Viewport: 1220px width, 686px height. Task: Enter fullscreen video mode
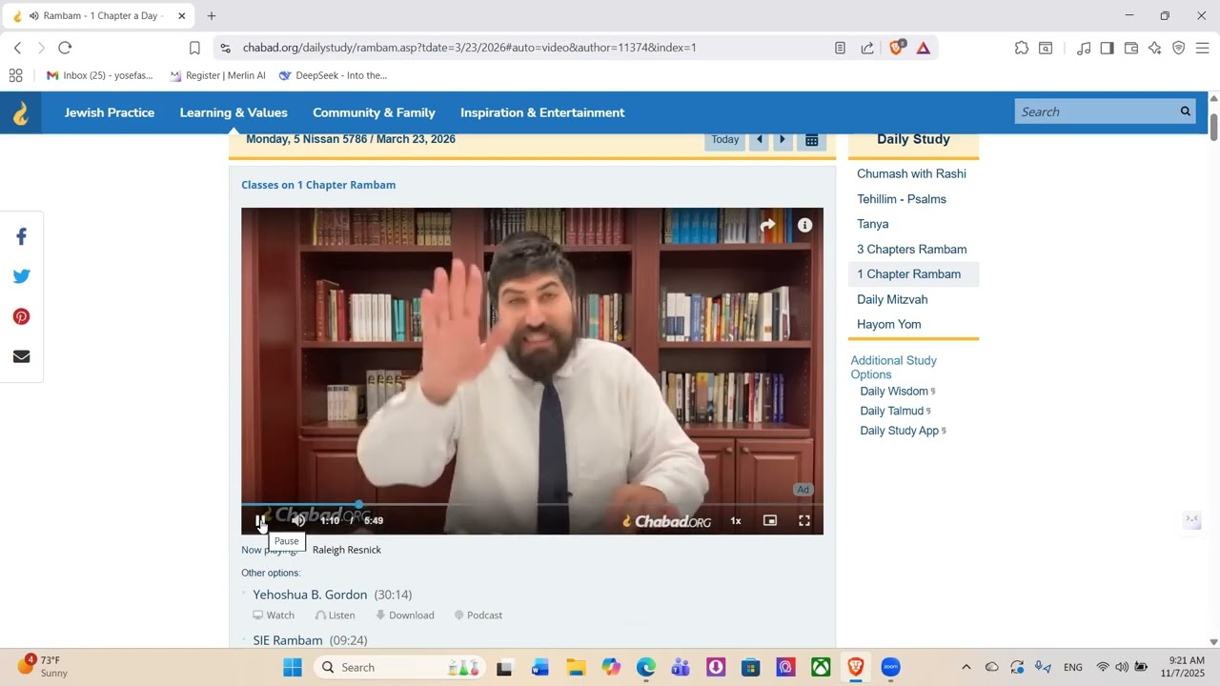[804, 520]
